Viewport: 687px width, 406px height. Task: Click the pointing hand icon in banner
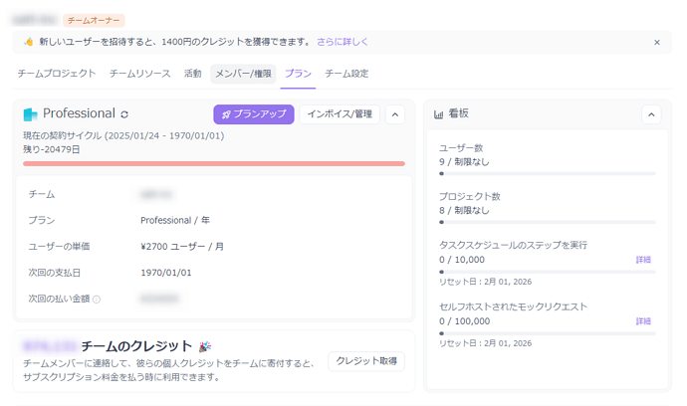(29, 43)
